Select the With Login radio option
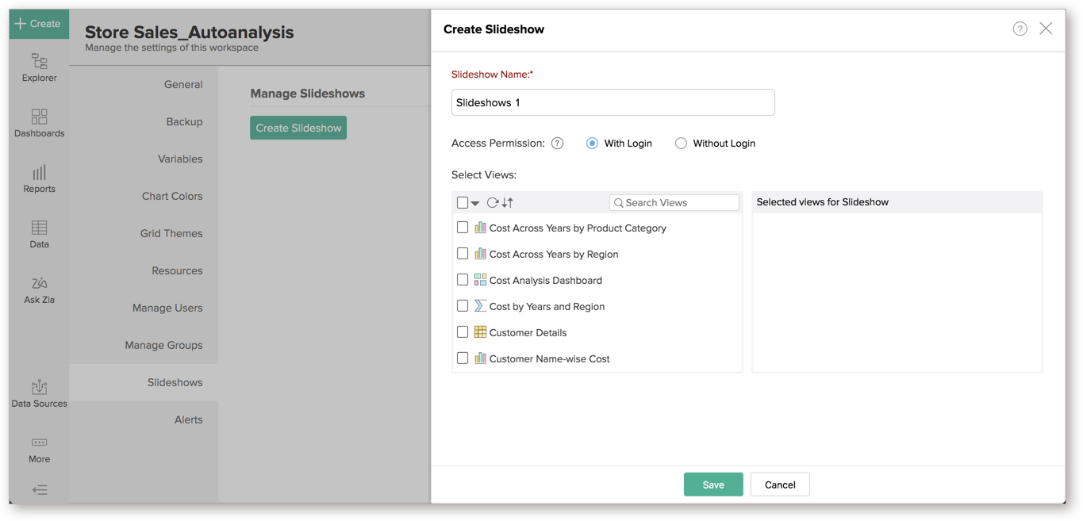The image size is (1083, 521). (x=592, y=144)
